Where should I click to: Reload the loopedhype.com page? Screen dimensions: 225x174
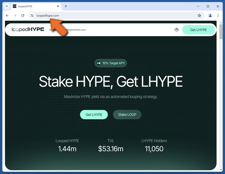23,15
